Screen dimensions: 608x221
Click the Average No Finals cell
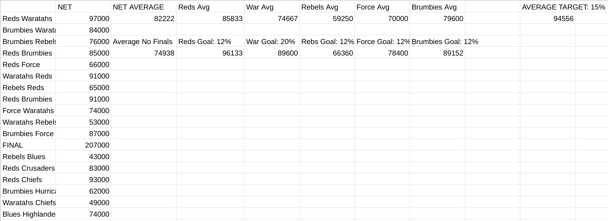(143, 42)
